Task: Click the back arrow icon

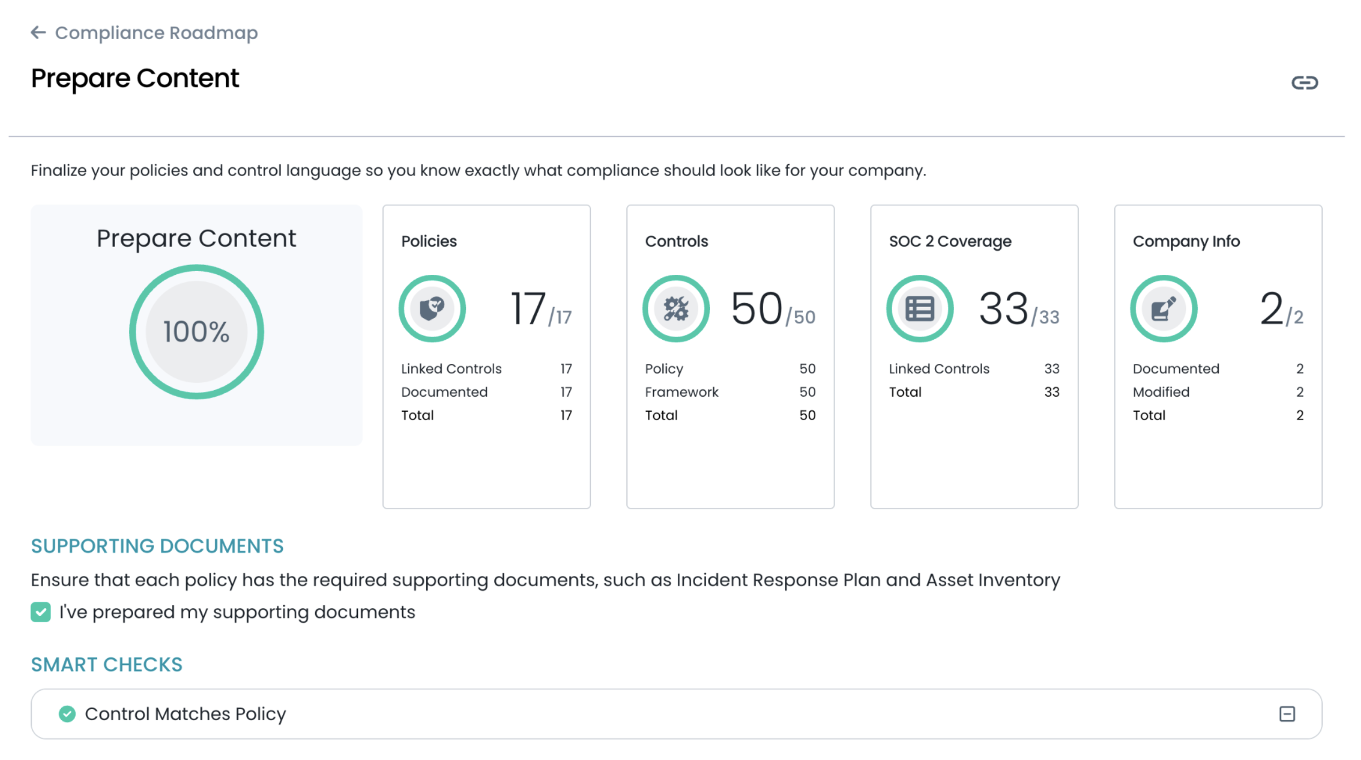Action: [x=38, y=33]
